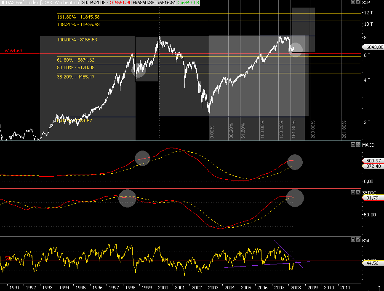Click the 50,00 SSTOC axis label
384x291 pixels.
click(370, 215)
